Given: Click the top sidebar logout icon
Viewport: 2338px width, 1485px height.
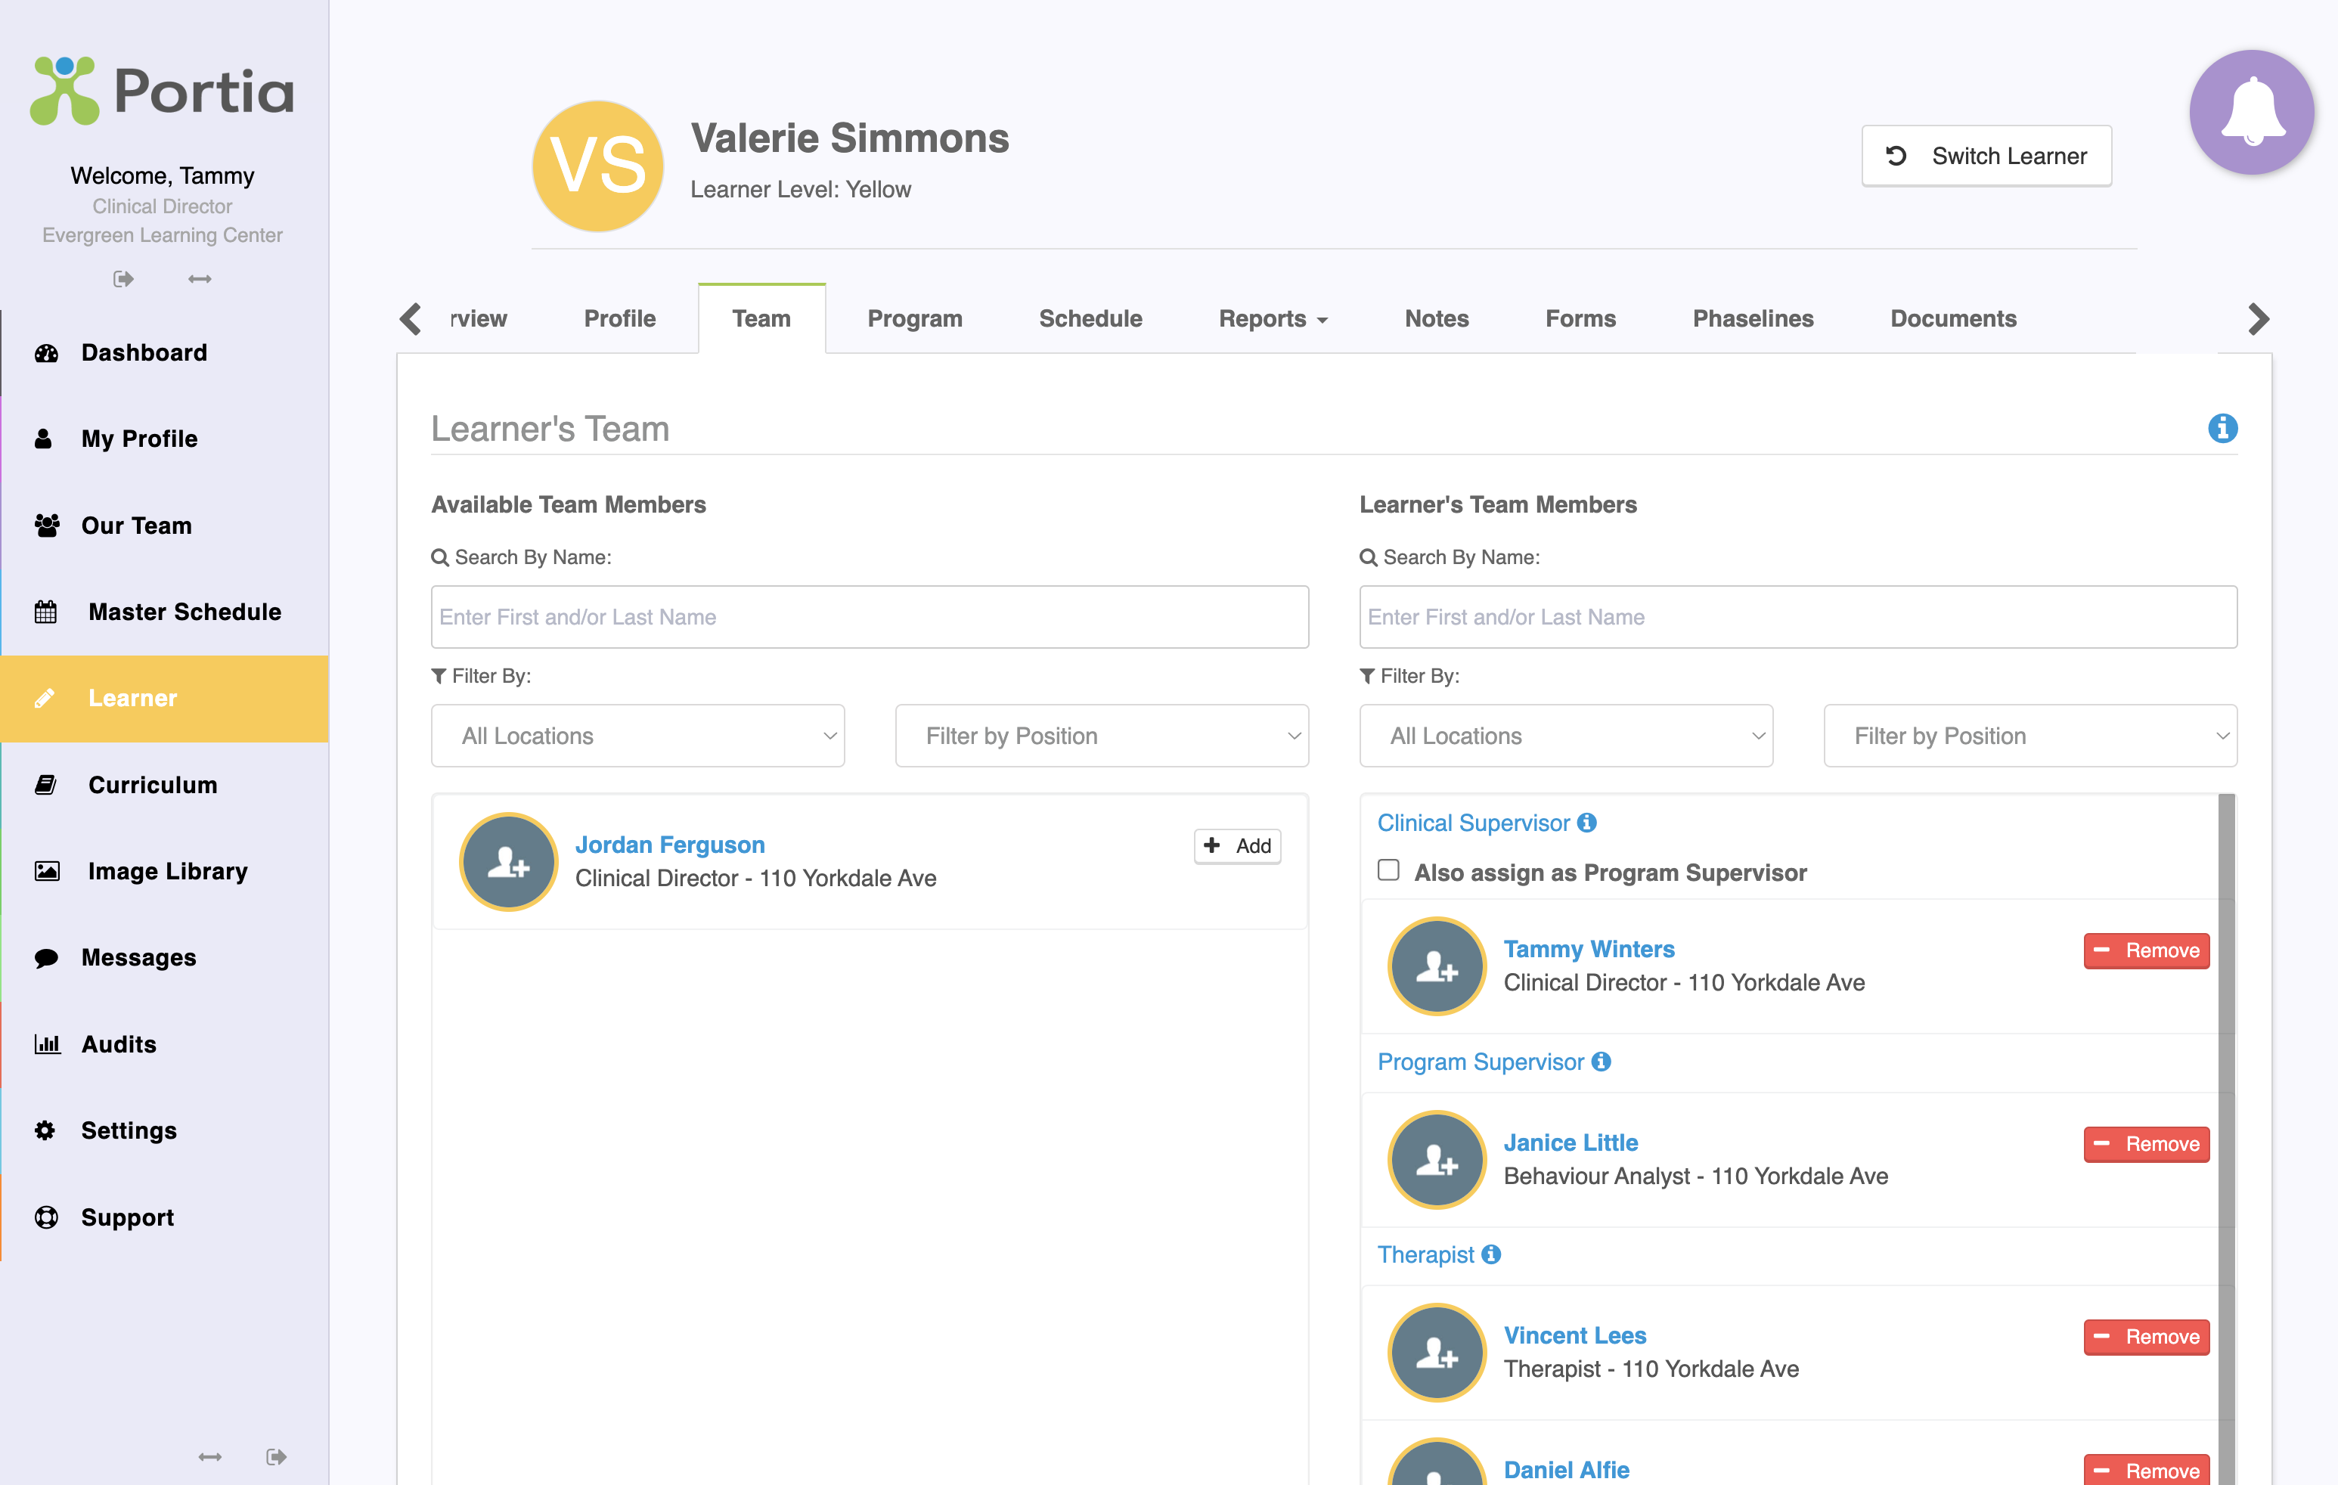Looking at the screenshot, I should (x=123, y=278).
